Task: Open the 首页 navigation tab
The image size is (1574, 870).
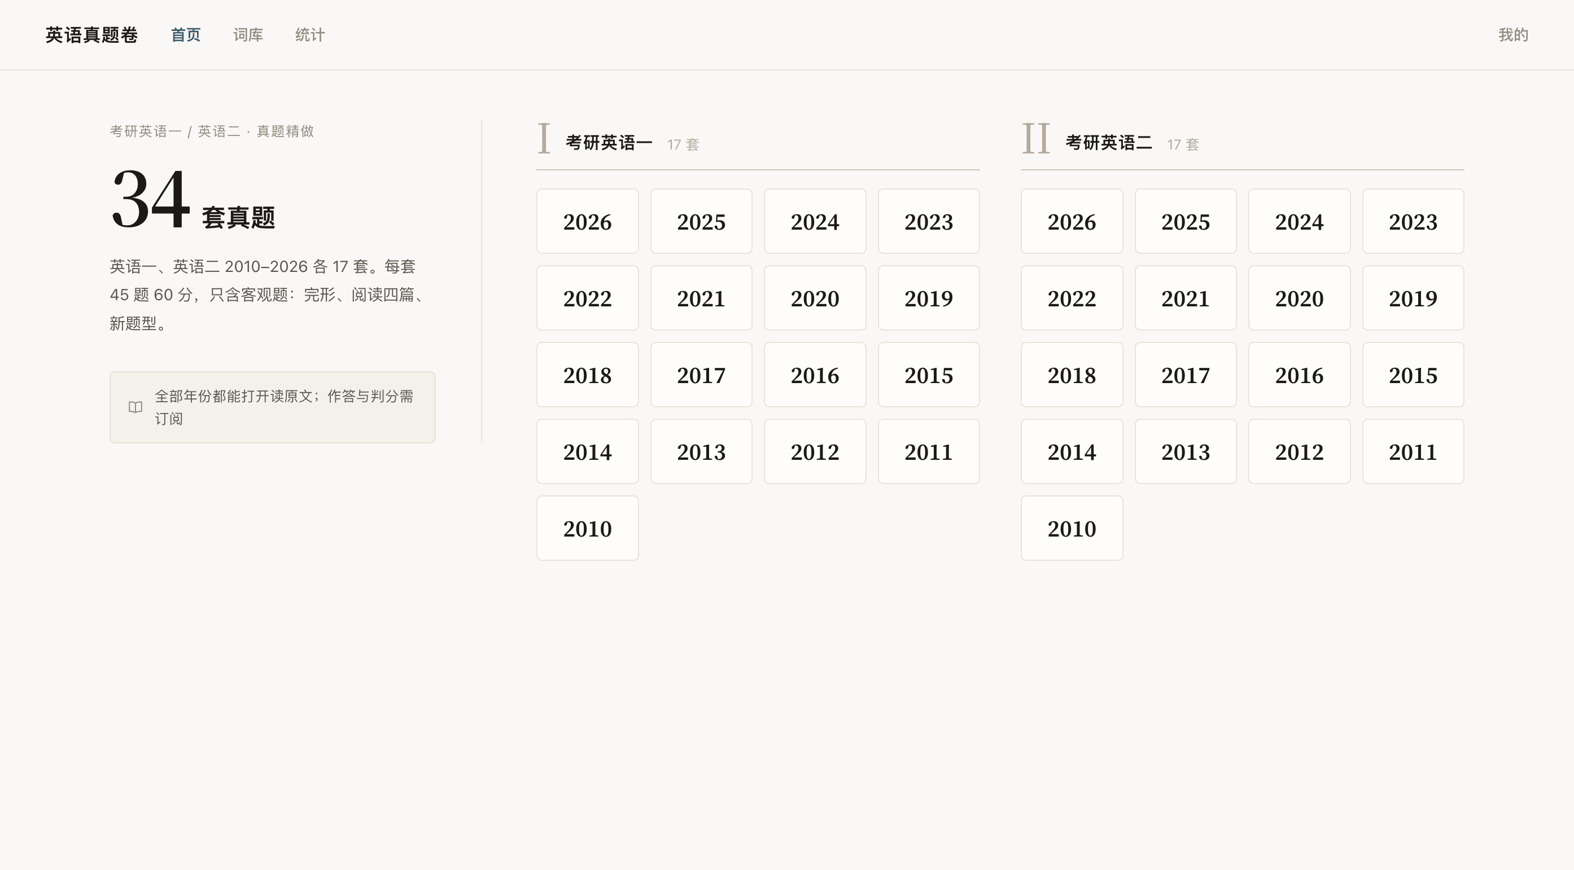Action: coord(186,35)
